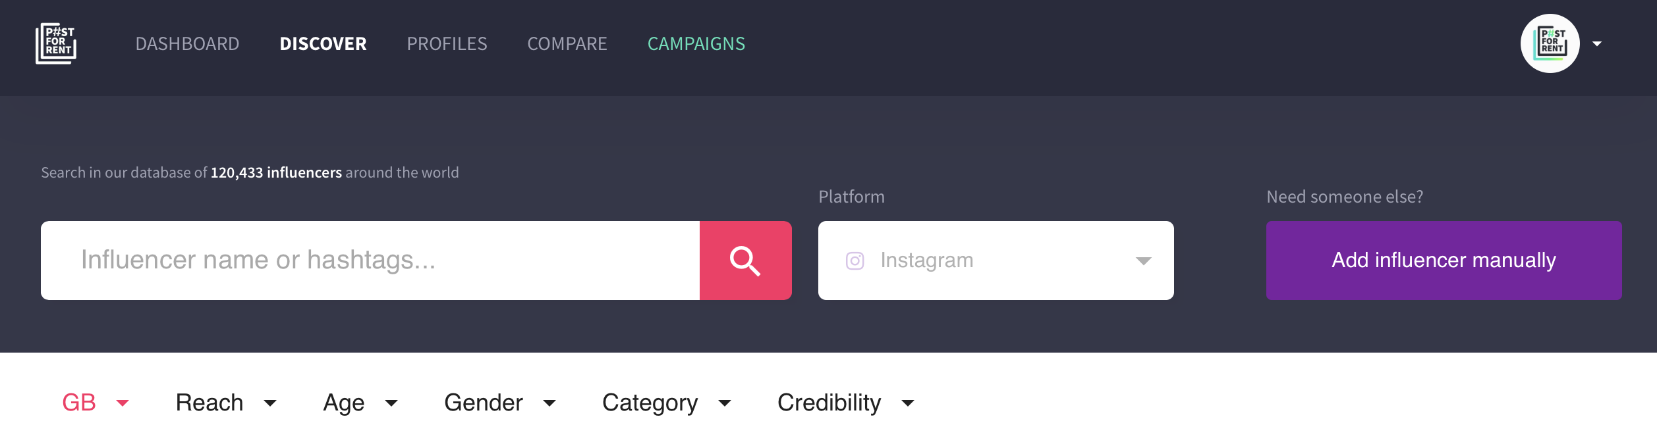The width and height of the screenshot is (1657, 448).
Task: Expand the GB country filter
Action: 96,403
